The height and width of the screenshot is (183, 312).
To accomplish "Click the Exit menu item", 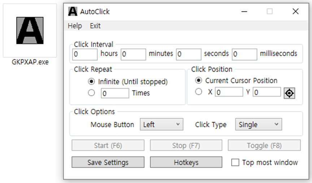I will [x=95, y=26].
